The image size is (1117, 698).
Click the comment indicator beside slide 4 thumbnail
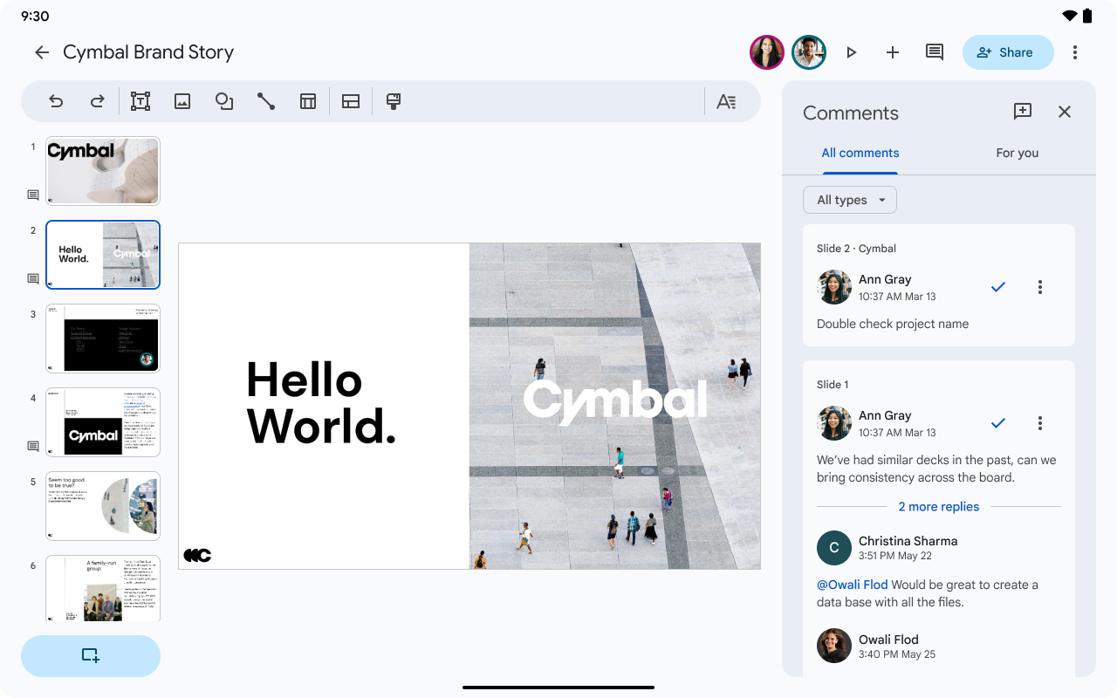(x=33, y=447)
